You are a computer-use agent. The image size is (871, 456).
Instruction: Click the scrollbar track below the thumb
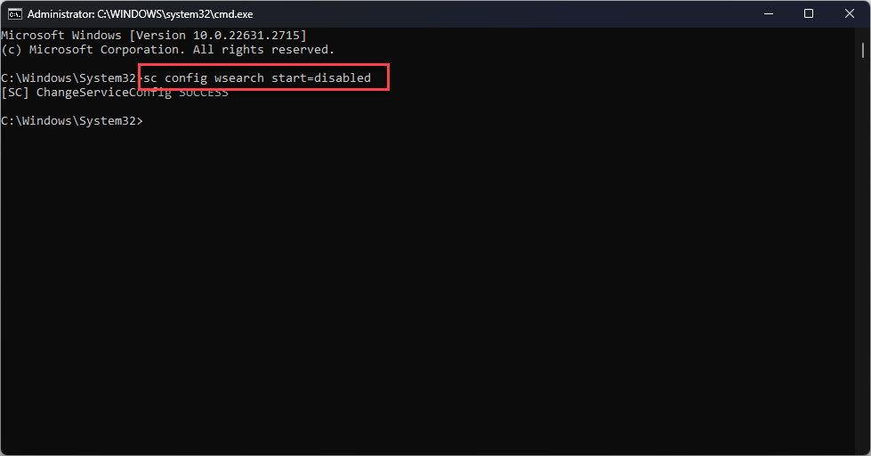863,250
